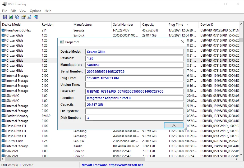
Task: Click the Capacity field showing 29.817 GiB
Action: coord(134,105)
